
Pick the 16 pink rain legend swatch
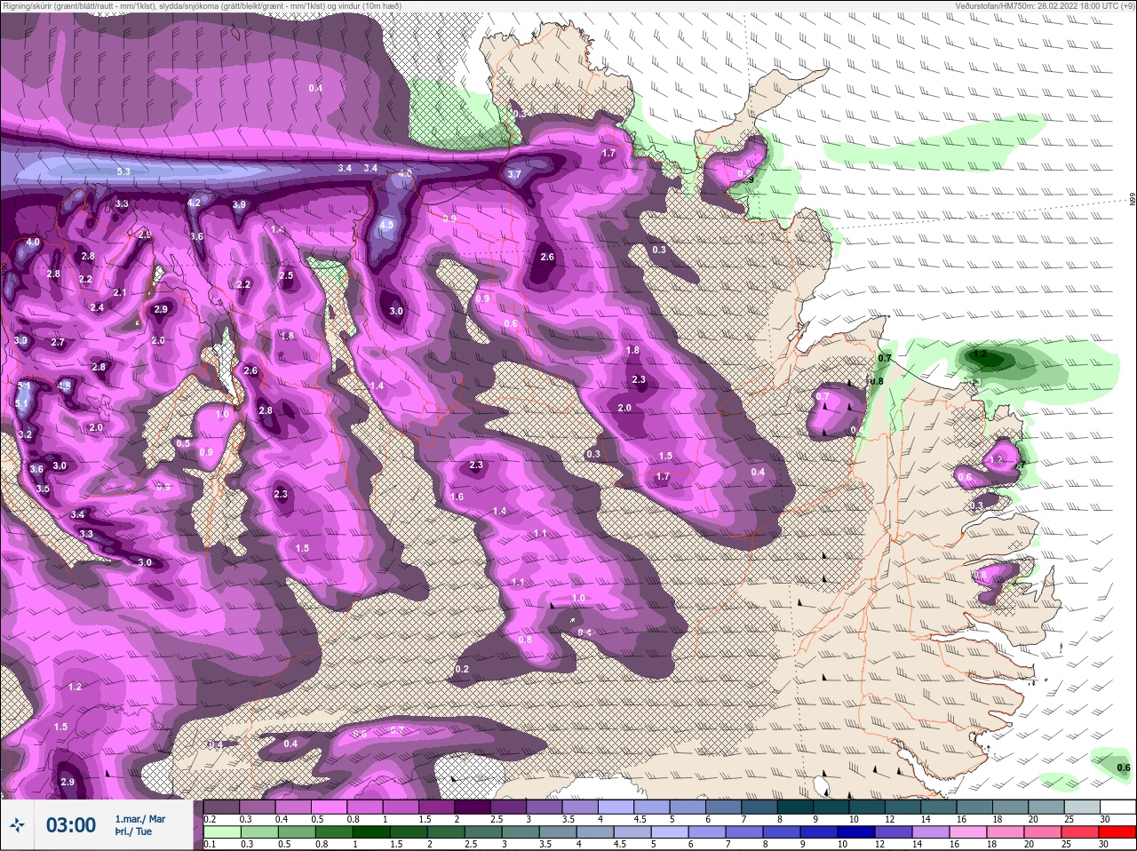coord(967,832)
